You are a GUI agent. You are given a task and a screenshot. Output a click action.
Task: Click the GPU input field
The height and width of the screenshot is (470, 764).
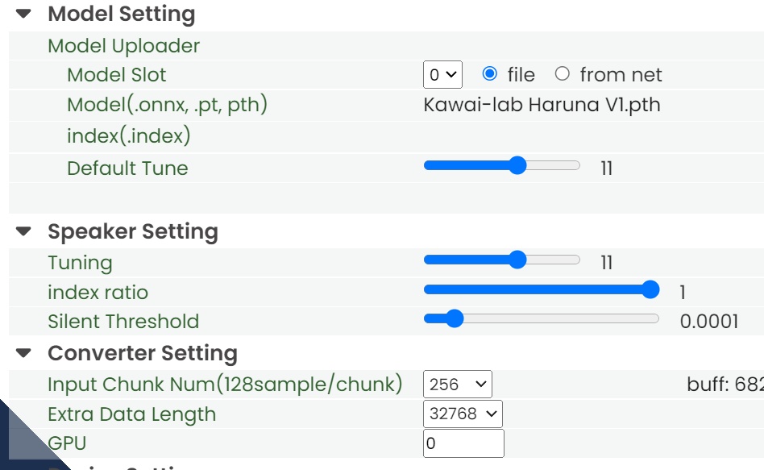click(463, 443)
